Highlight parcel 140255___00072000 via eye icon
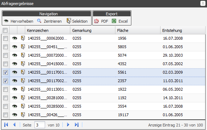 [15, 55]
